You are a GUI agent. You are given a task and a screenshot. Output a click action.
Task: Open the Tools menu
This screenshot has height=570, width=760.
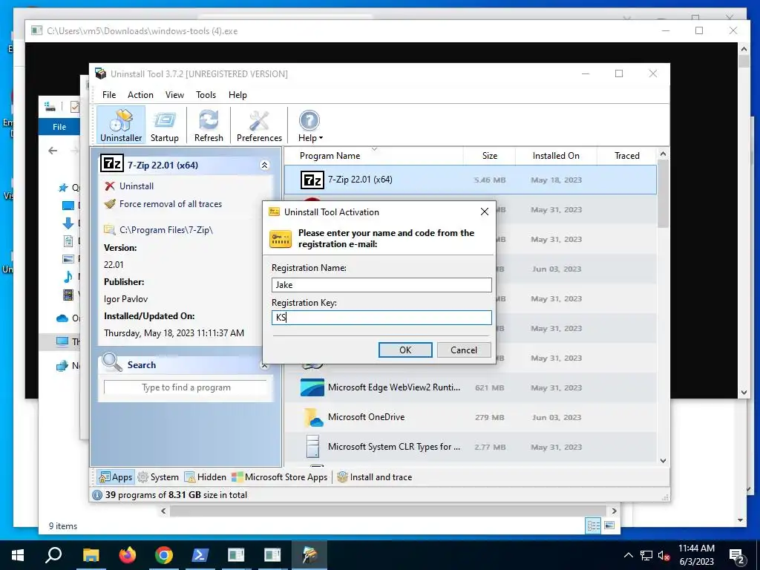tap(206, 95)
